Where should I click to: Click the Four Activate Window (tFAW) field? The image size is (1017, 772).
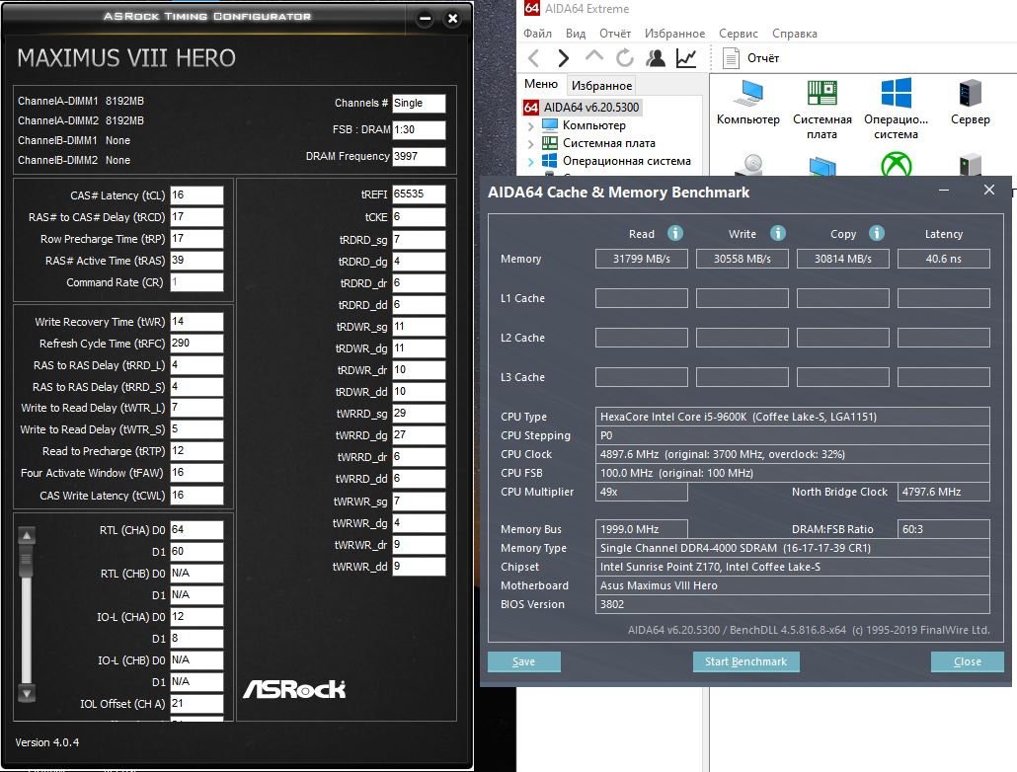(197, 473)
